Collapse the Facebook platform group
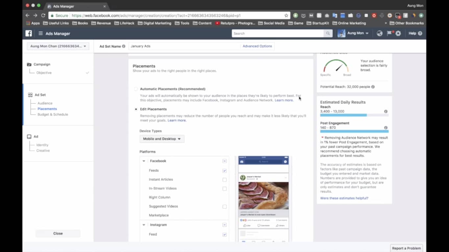449x252 pixels. pyautogui.click(x=144, y=161)
